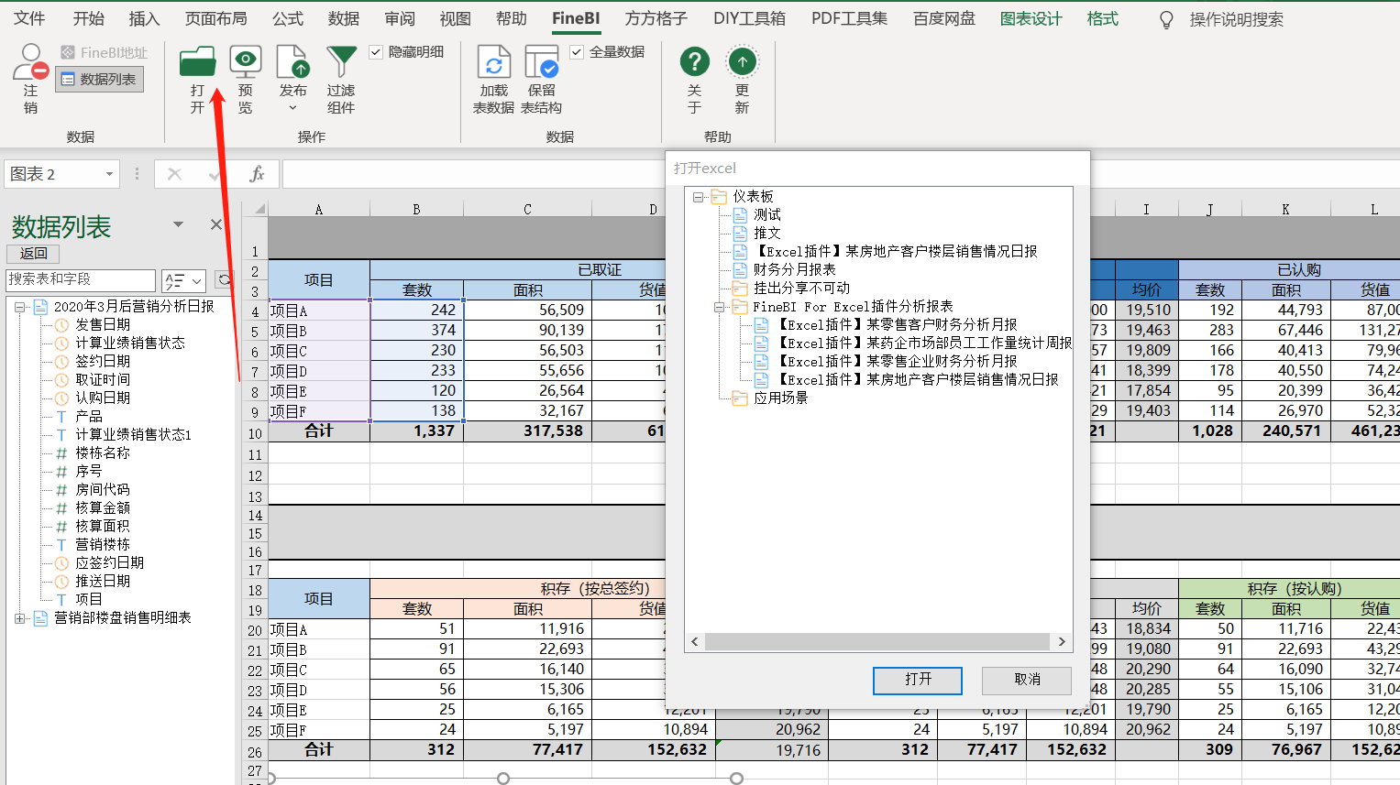Select column B header

click(x=416, y=209)
